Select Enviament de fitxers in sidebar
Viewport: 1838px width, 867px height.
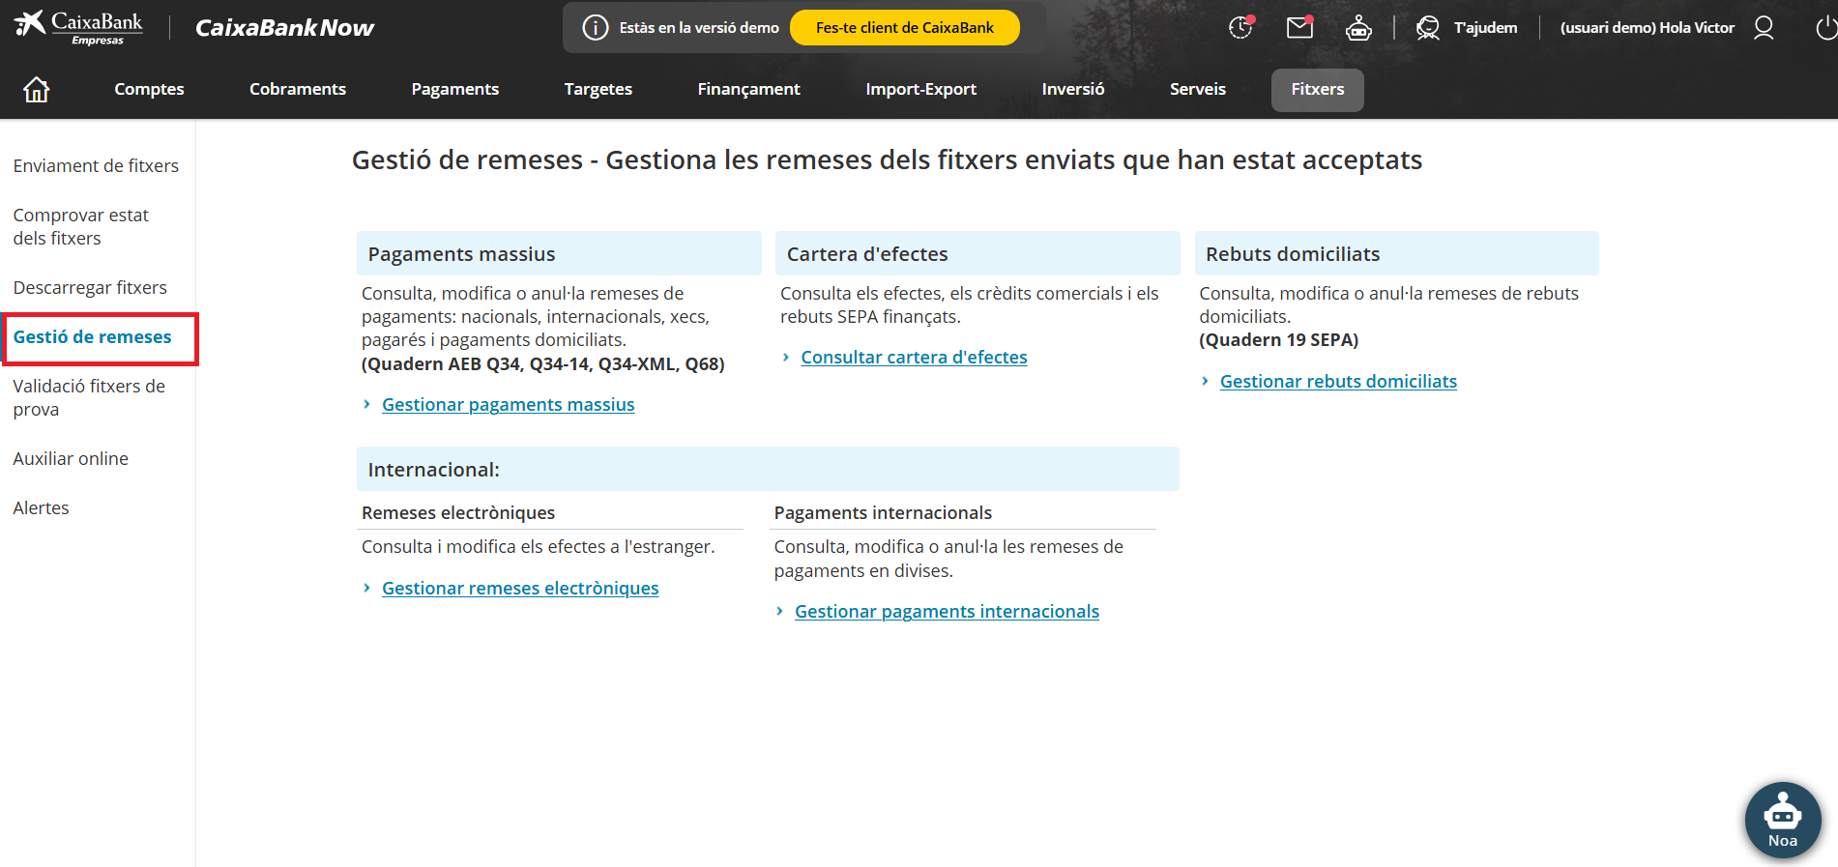pyautogui.click(x=96, y=166)
